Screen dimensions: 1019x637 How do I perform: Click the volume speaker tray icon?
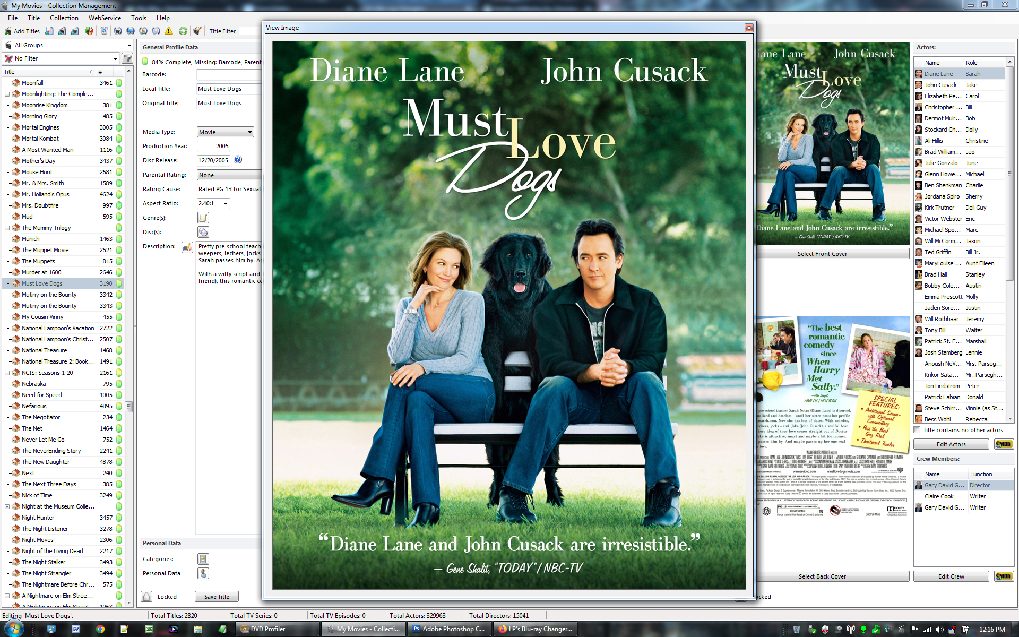(939, 630)
